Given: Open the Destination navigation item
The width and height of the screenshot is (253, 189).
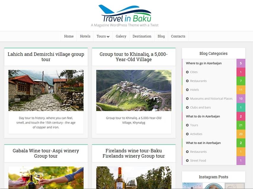Looking at the screenshot, I should [142, 36].
